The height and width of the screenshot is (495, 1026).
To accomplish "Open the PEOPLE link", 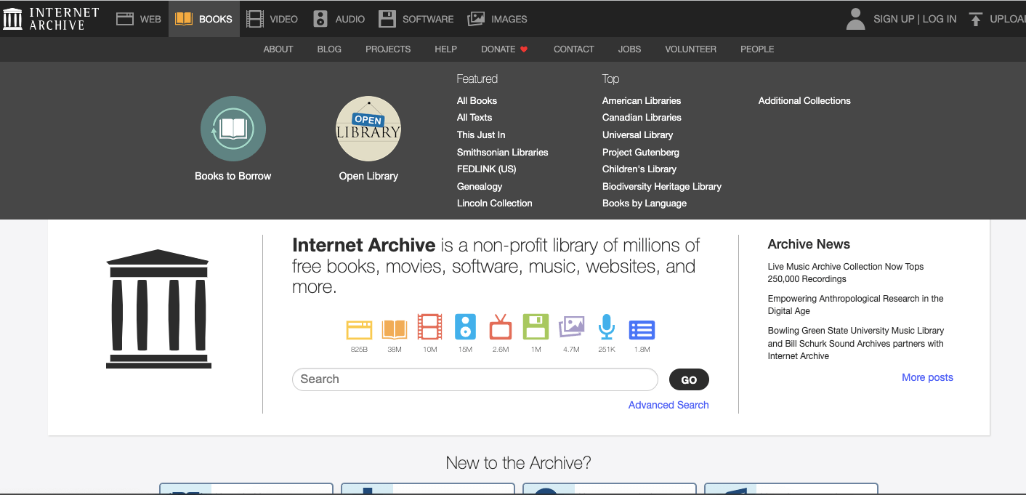I will click(757, 49).
